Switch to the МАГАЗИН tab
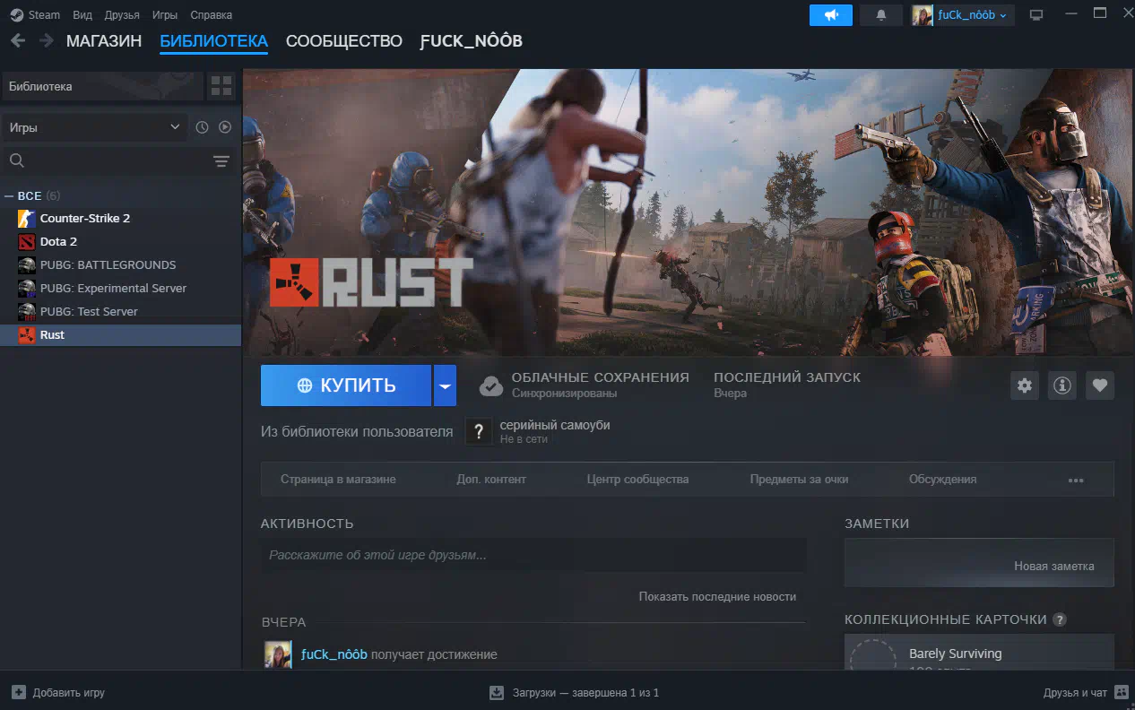Image resolution: width=1135 pixels, height=710 pixels. click(x=104, y=41)
